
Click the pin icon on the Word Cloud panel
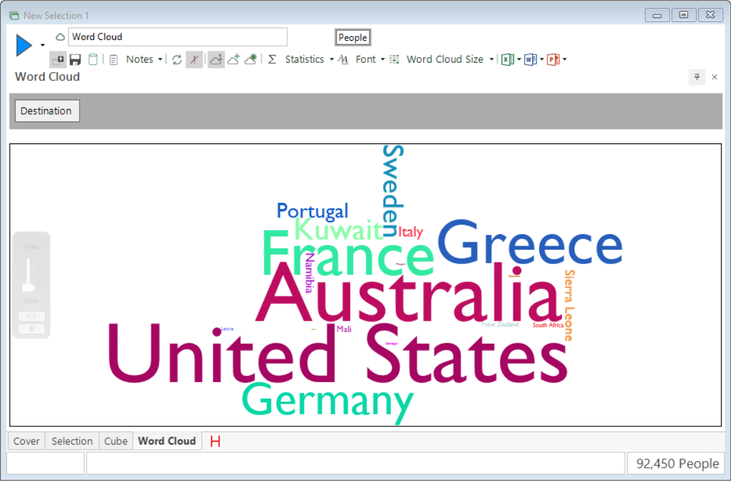click(x=697, y=77)
